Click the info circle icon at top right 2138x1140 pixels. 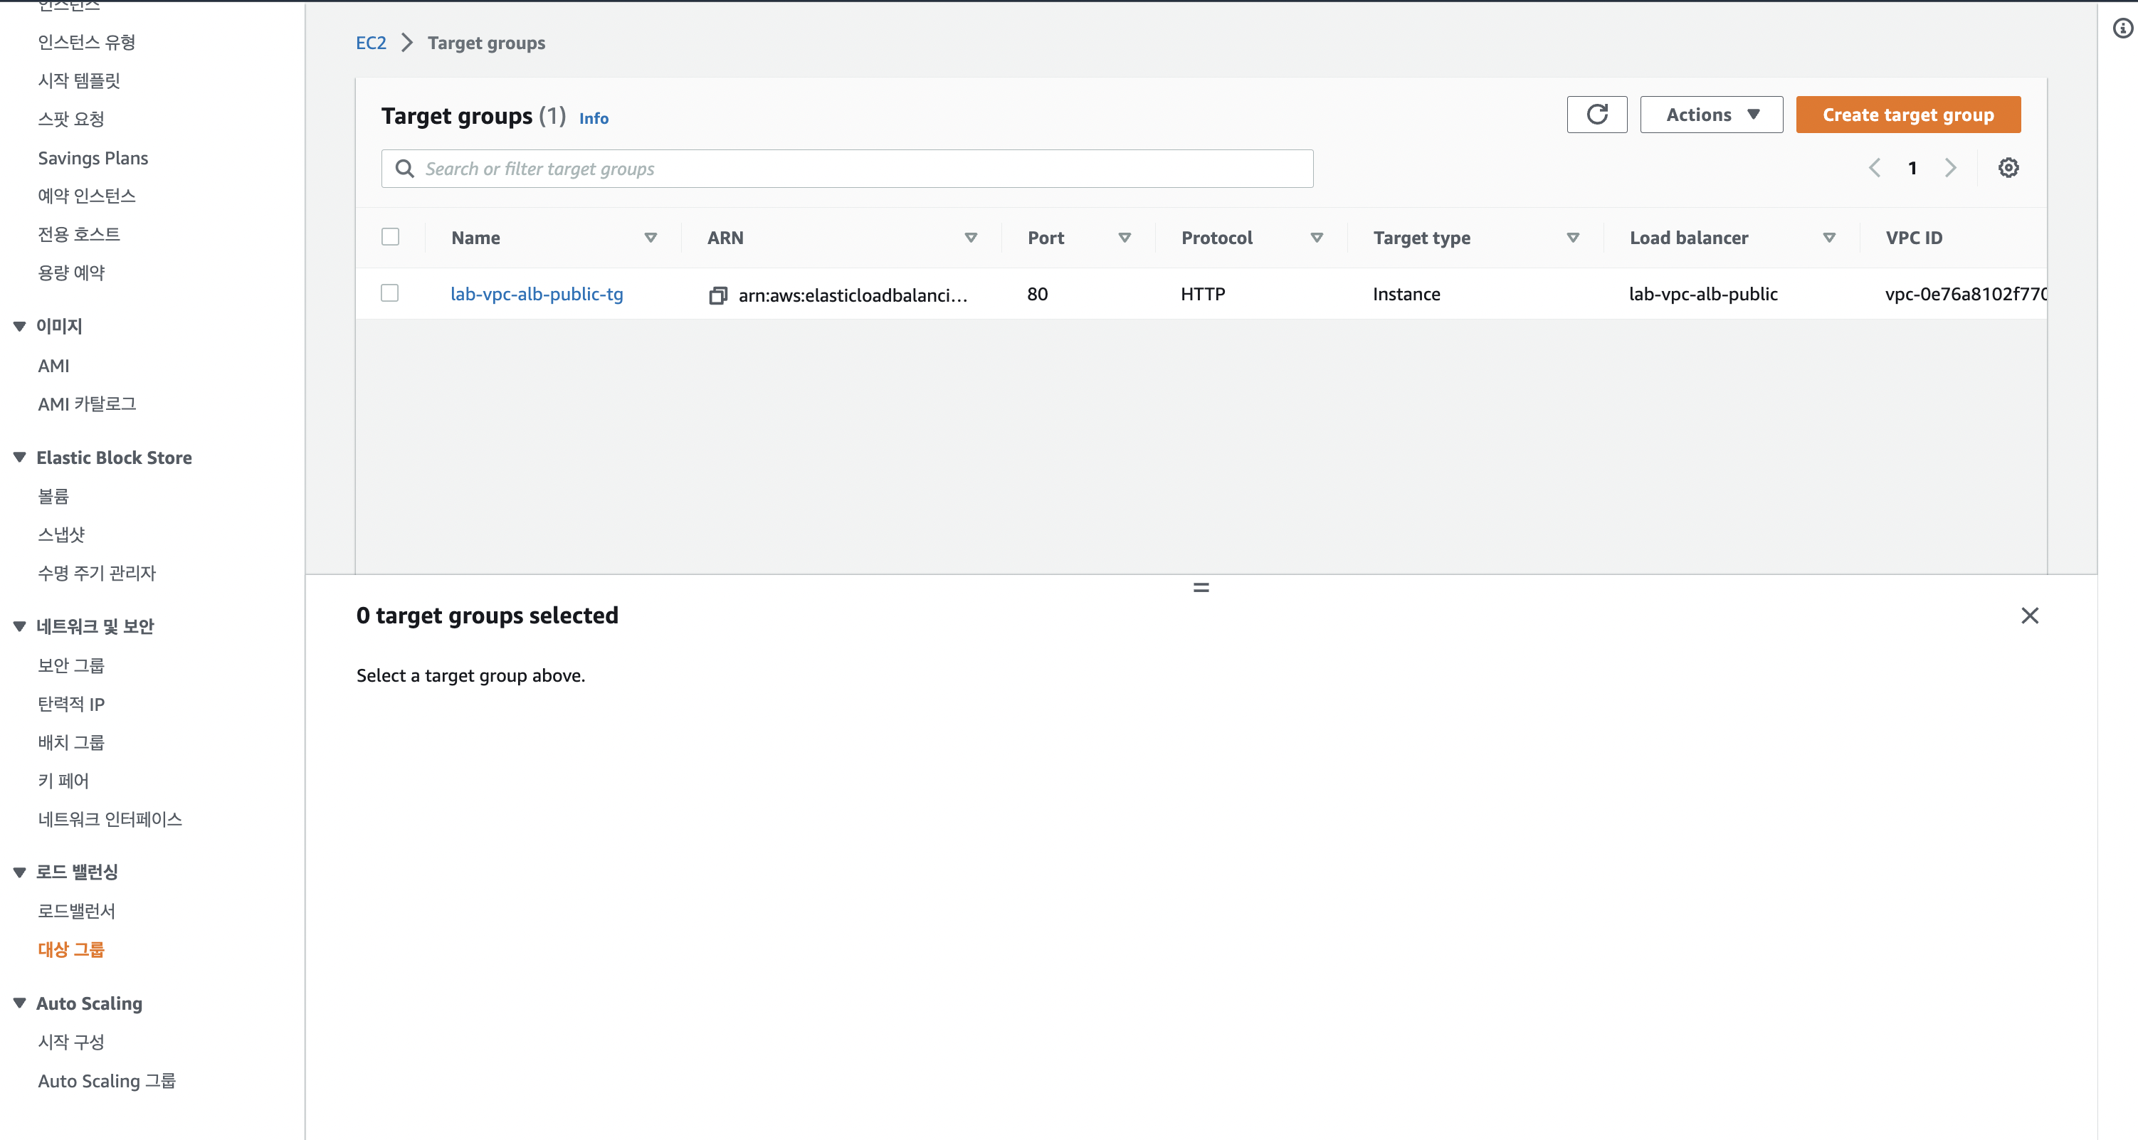click(x=2122, y=29)
